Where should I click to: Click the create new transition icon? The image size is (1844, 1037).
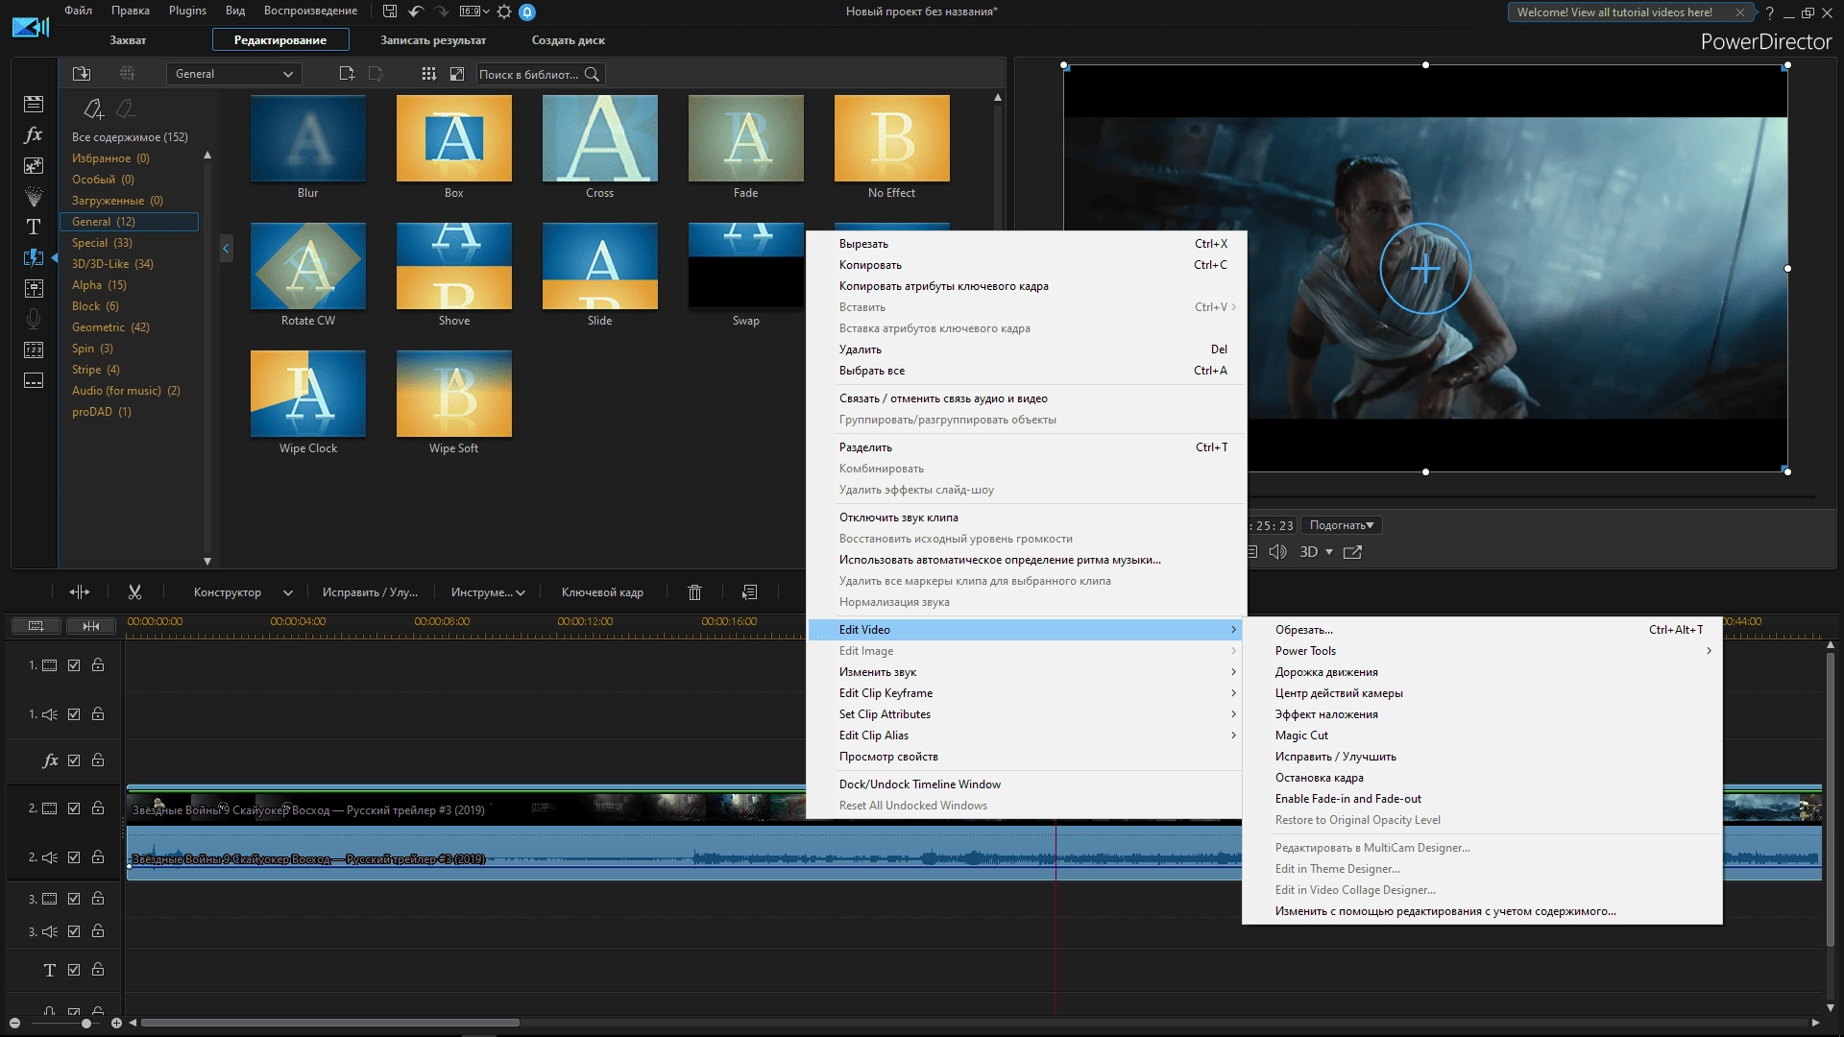[x=347, y=74]
